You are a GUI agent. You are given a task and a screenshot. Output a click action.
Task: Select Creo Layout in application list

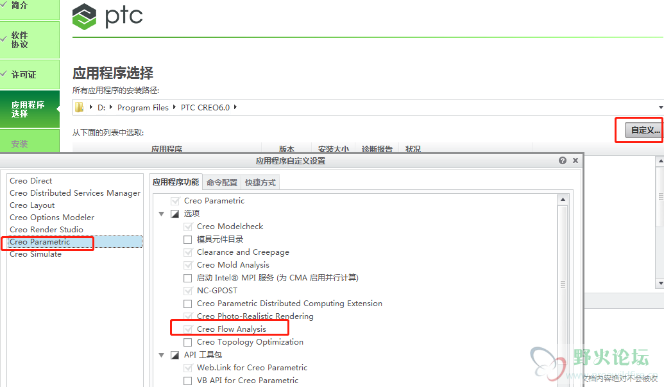pos(32,205)
